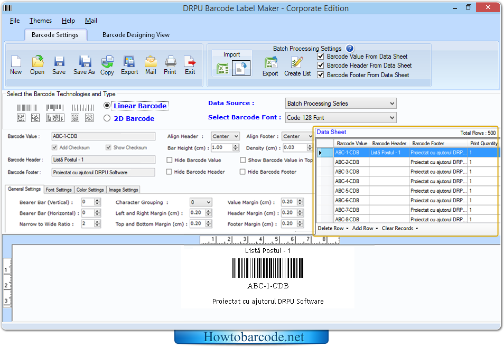
Task: Open the Mail menu
Action: (91, 21)
